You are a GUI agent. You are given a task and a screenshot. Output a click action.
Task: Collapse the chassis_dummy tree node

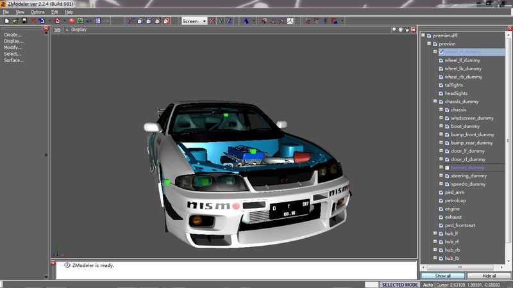coord(435,101)
